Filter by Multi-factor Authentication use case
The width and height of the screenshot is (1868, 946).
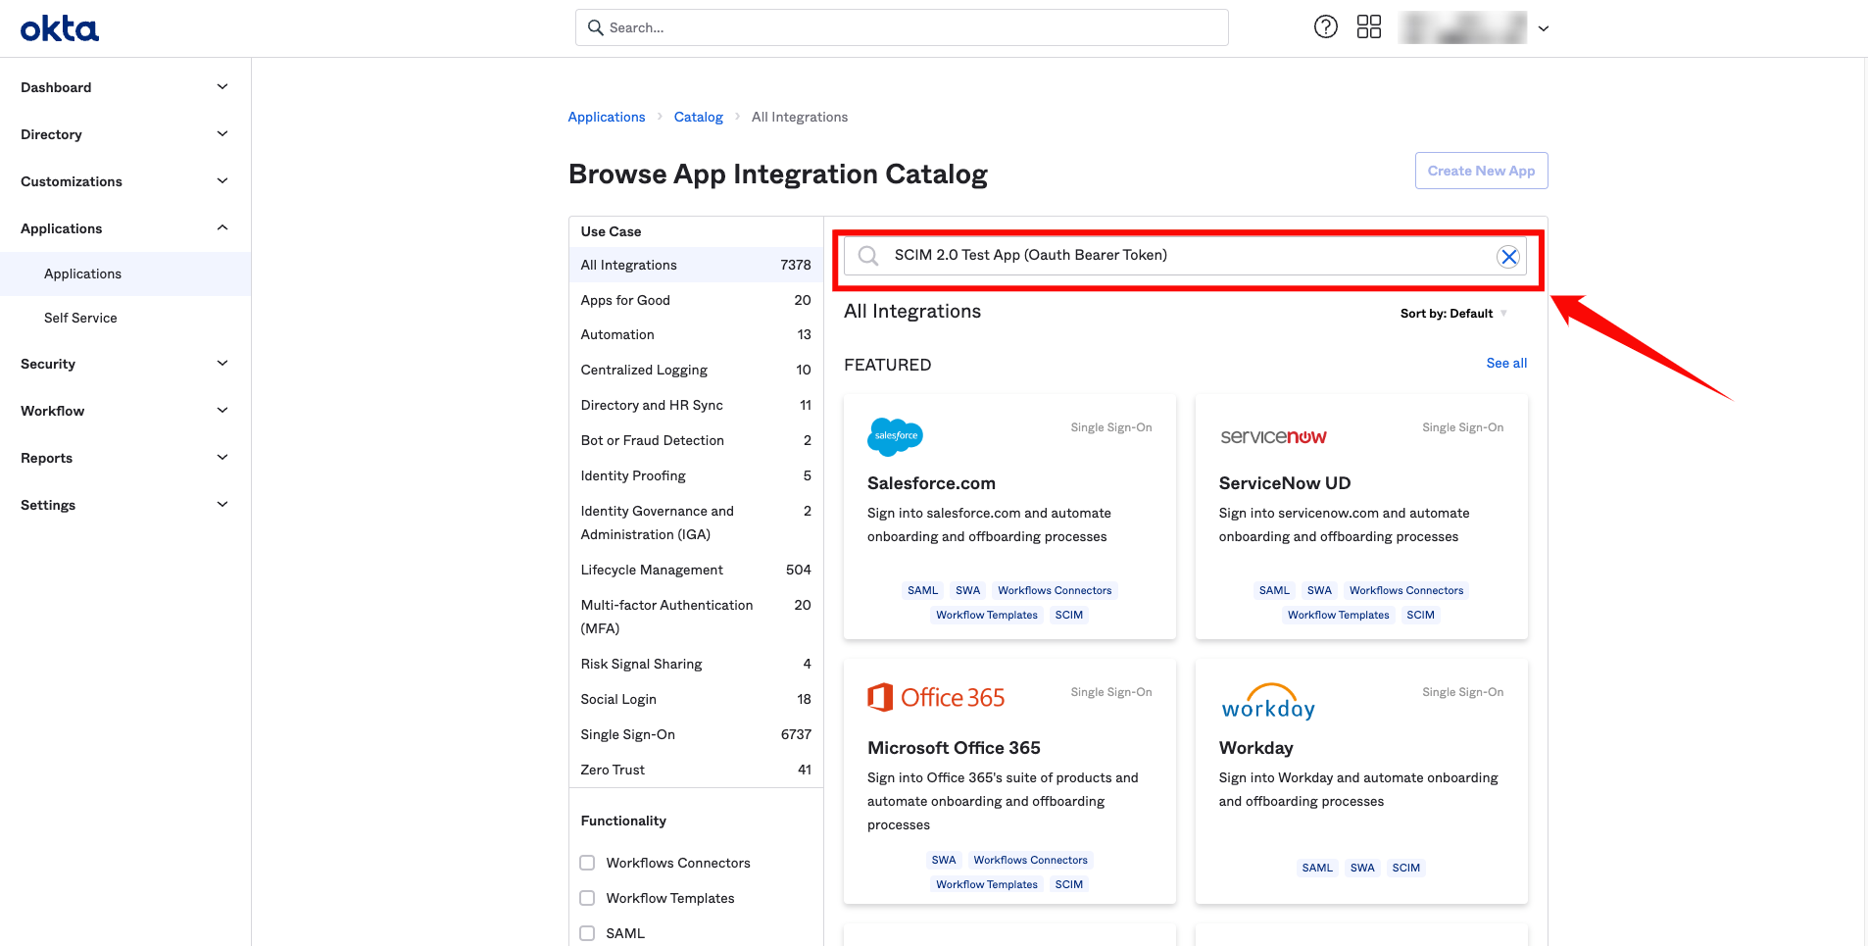pos(696,617)
